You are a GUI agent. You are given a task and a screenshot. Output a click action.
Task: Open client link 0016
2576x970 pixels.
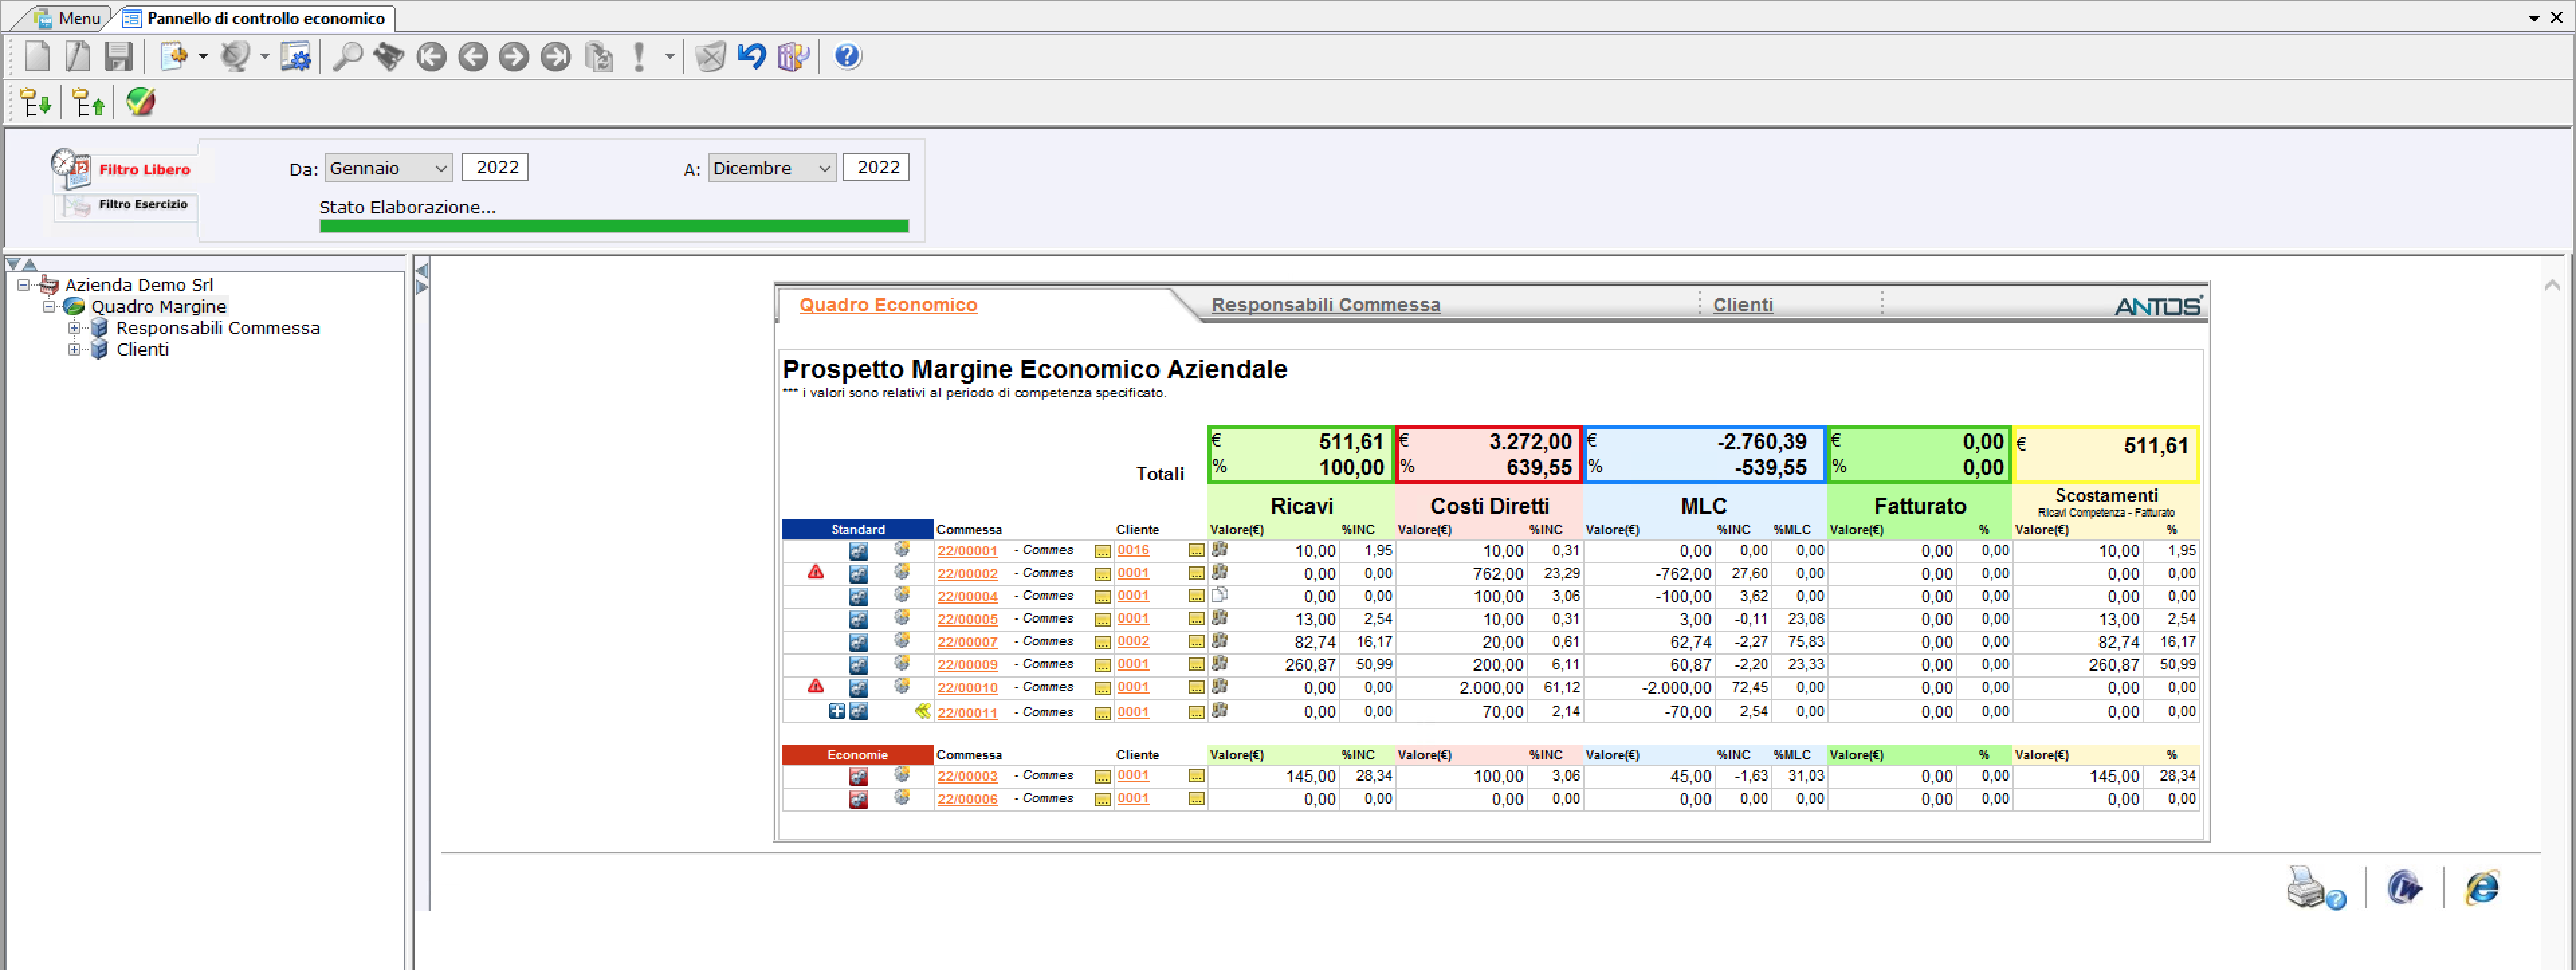(x=1133, y=550)
